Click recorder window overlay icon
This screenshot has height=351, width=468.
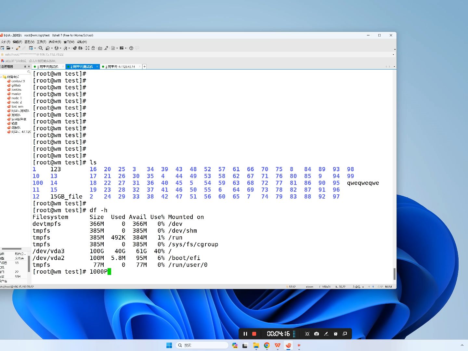[345, 334]
